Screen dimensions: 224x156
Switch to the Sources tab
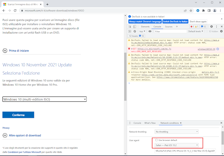tap(169, 27)
